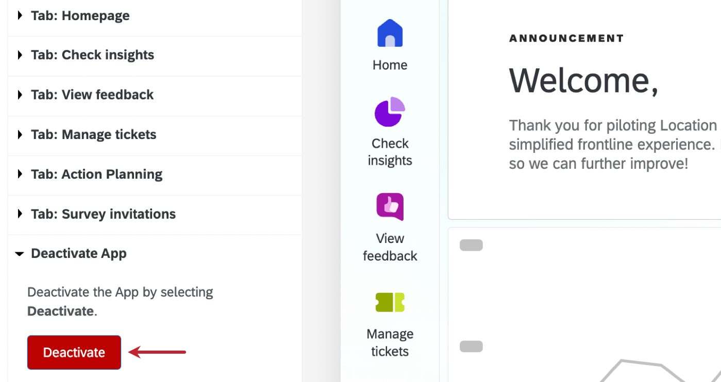Expand the Tab: Manage tickets arrow

pyautogui.click(x=20, y=134)
